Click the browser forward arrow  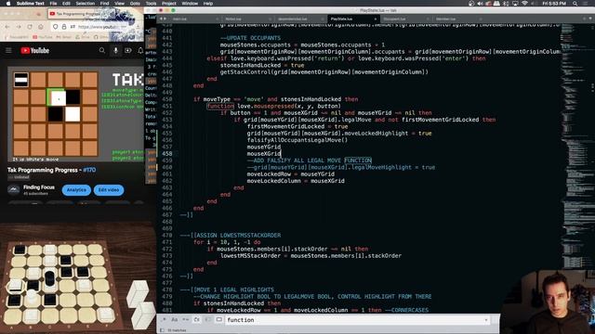tap(19, 27)
